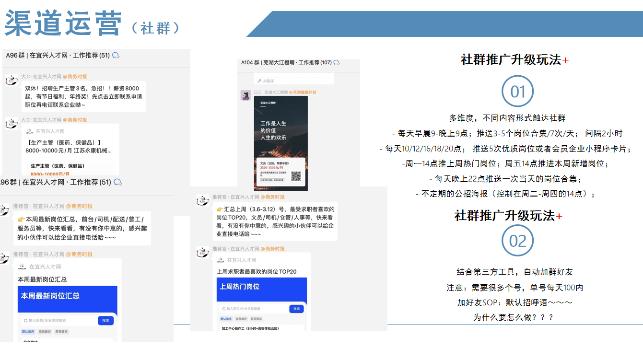Screen dimensions: 643x348
Task: Click @商务时报 mention above 本周最新岗位汇总 text message
Action: (79, 206)
